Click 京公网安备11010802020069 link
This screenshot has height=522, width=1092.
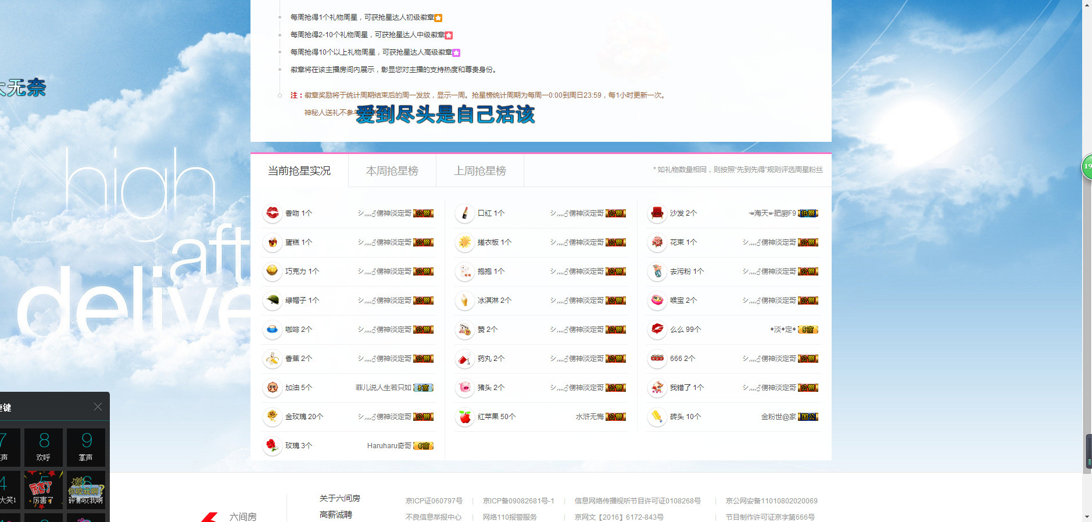tap(771, 501)
